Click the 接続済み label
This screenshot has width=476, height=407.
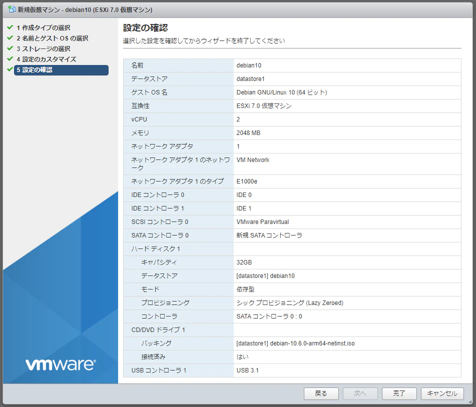(x=153, y=357)
